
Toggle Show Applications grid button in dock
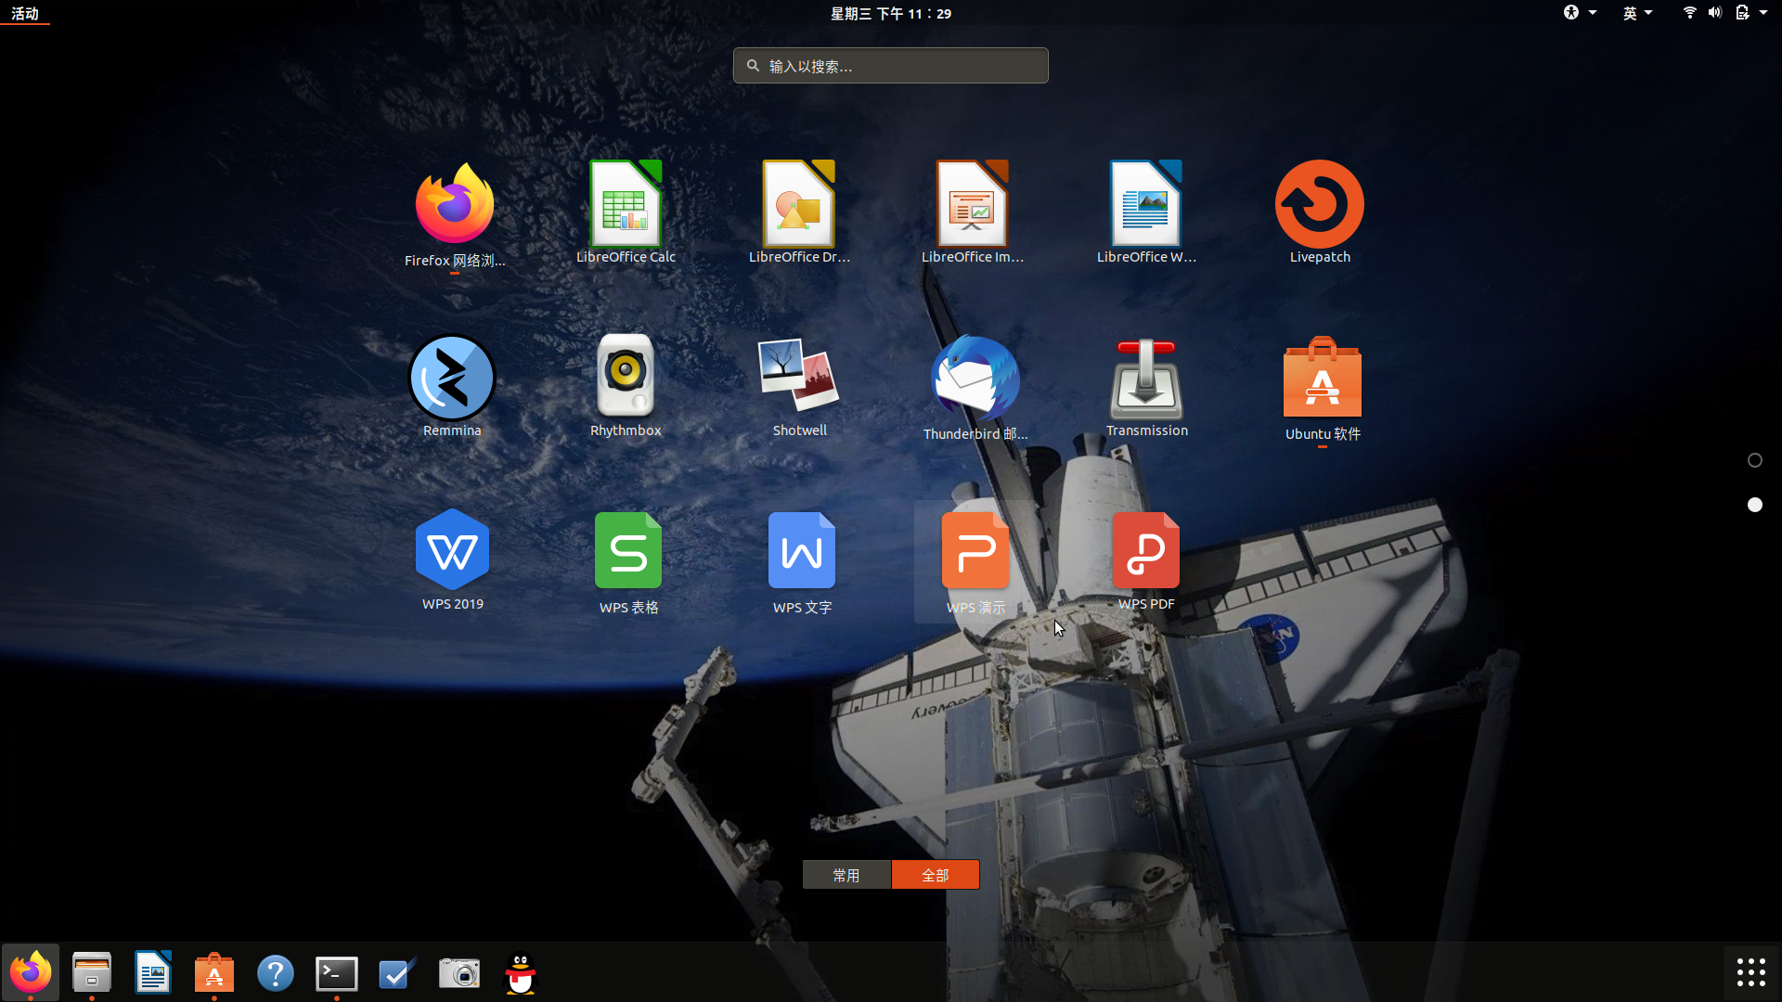coord(1750,972)
